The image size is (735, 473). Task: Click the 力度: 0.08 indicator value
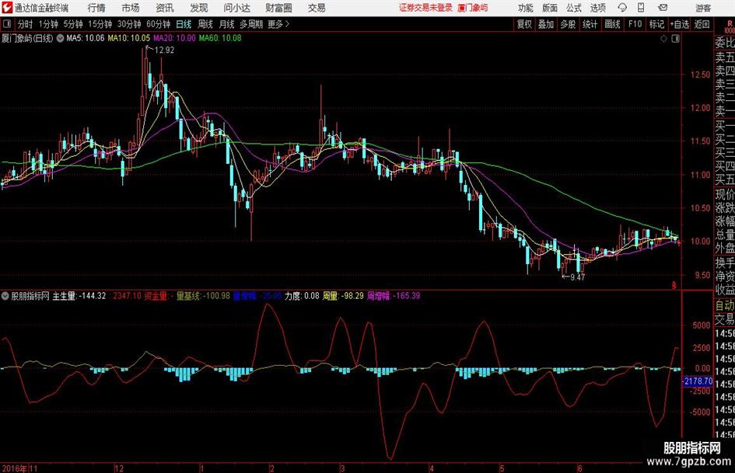pyautogui.click(x=302, y=296)
